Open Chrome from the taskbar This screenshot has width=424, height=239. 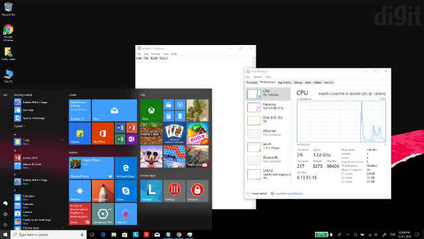(179, 234)
